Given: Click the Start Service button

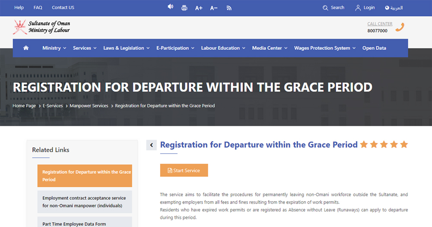Looking at the screenshot, I should [184, 170].
